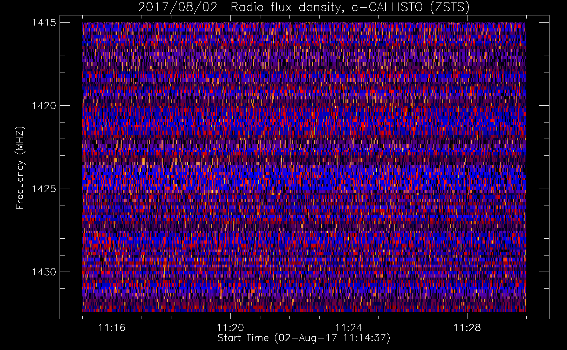Click the y-axis label 'Frequency (MHZ)'
Viewport: 567px width, 350px height.
[x=20, y=168]
